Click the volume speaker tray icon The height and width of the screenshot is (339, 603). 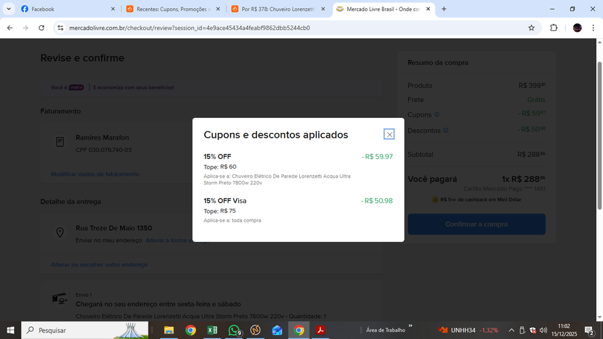[543, 330]
